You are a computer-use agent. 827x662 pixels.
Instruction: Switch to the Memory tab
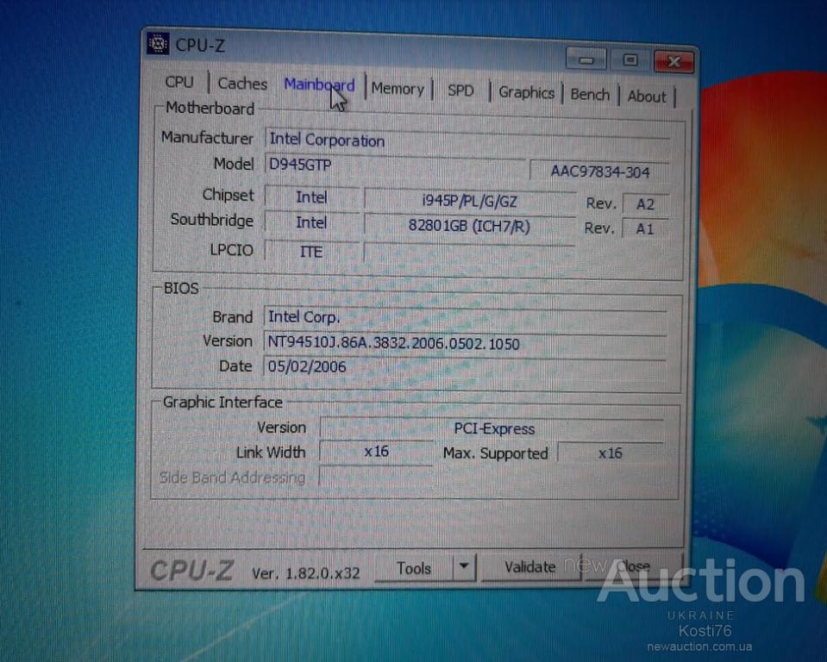(x=398, y=89)
